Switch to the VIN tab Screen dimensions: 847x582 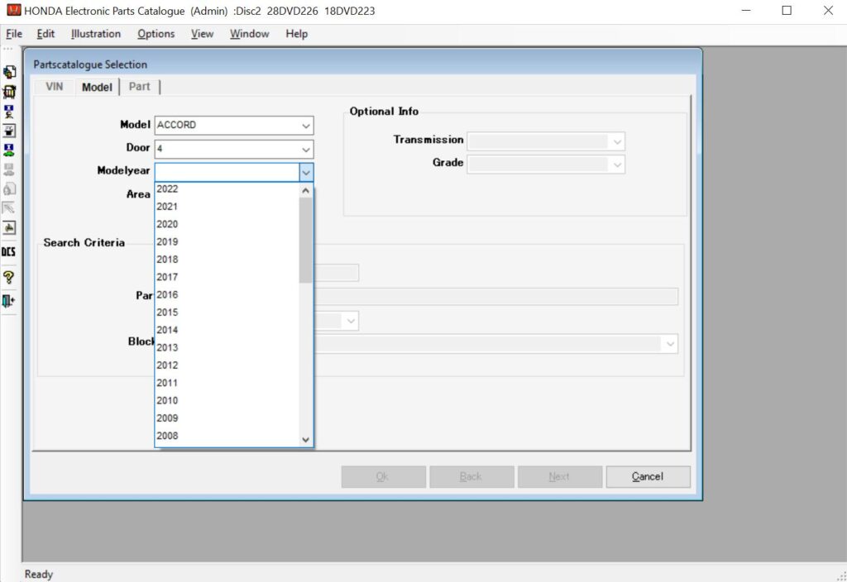(x=54, y=87)
